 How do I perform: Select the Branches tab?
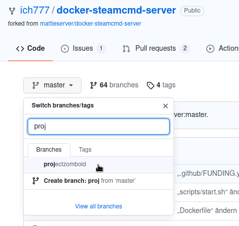pos(49,150)
